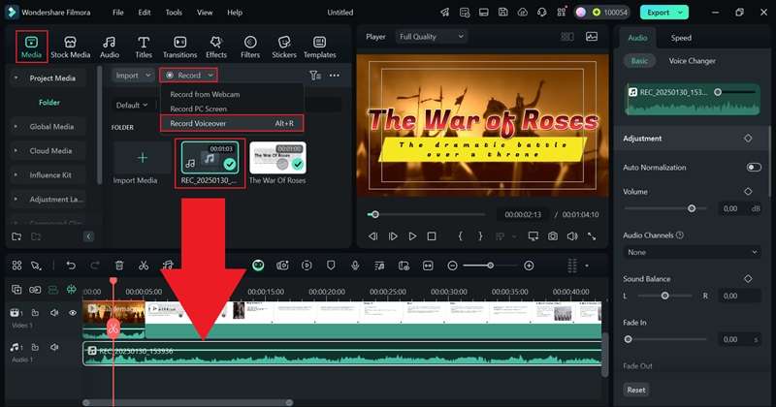Toggle Auto Normalization switch

click(x=754, y=167)
